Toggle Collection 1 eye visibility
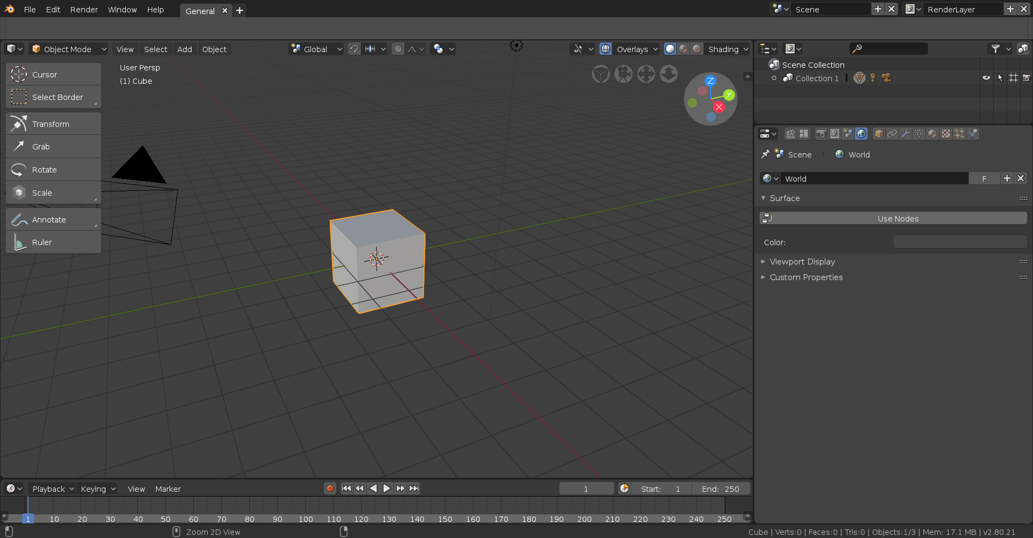Screen dimensions: 1033x538 (986, 78)
